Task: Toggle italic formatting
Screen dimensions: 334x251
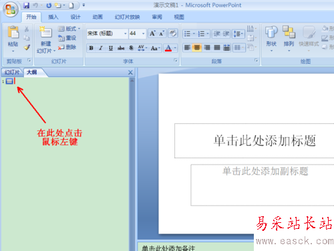Action: (101, 48)
